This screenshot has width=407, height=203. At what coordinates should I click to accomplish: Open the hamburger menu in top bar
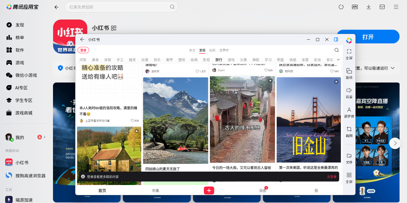tap(396, 7)
